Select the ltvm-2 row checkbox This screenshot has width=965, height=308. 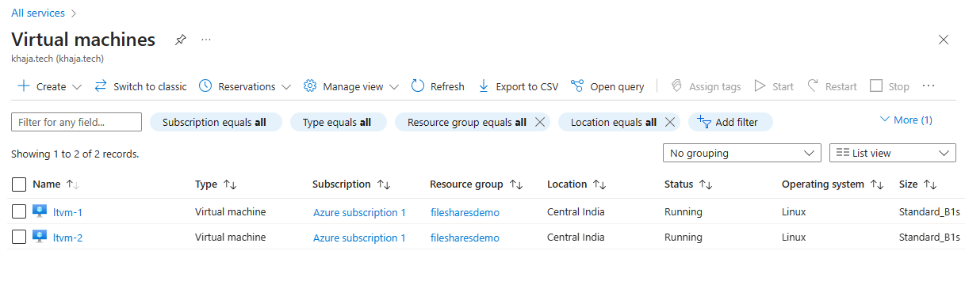click(19, 237)
